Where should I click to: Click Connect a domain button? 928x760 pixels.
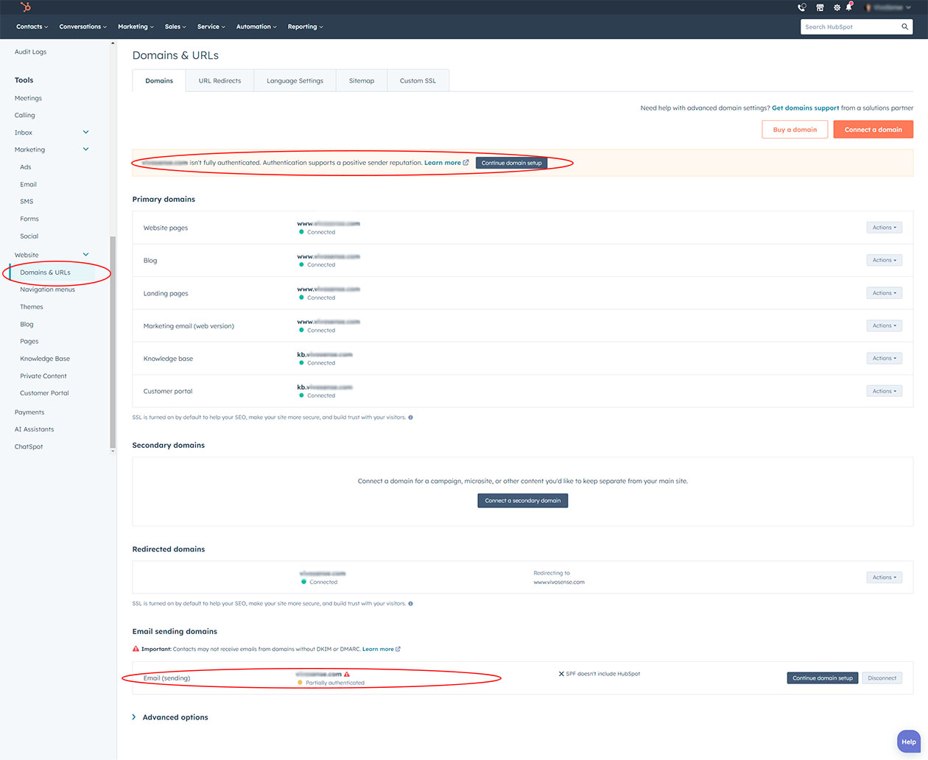[x=873, y=130]
